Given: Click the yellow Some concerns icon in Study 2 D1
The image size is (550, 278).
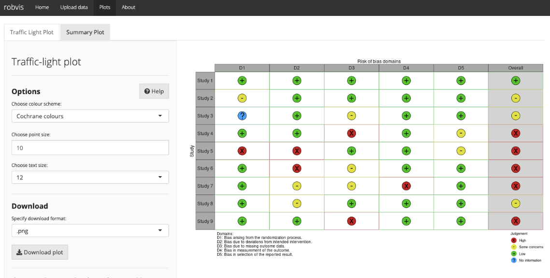Looking at the screenshot, I should pos(242,98).
